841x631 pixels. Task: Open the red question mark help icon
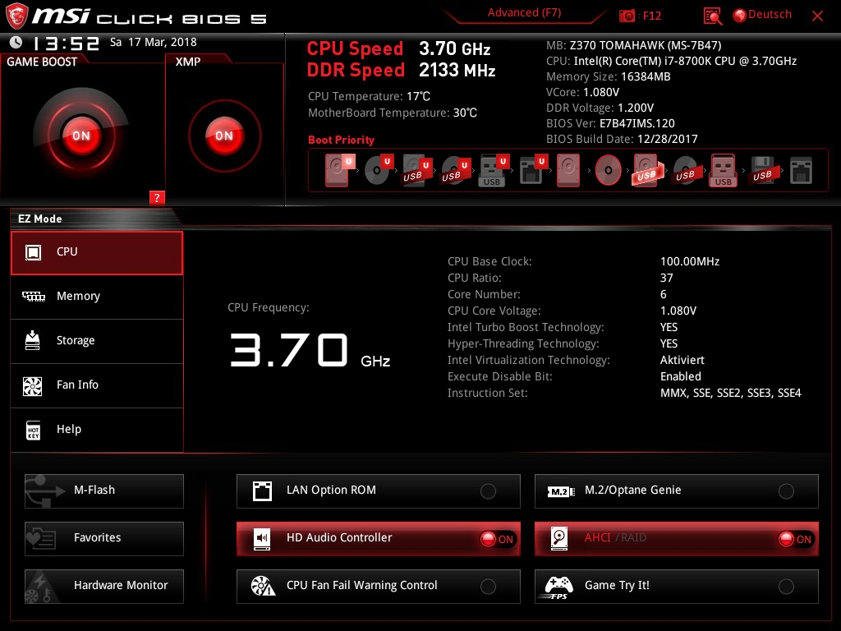coord(157,197)
